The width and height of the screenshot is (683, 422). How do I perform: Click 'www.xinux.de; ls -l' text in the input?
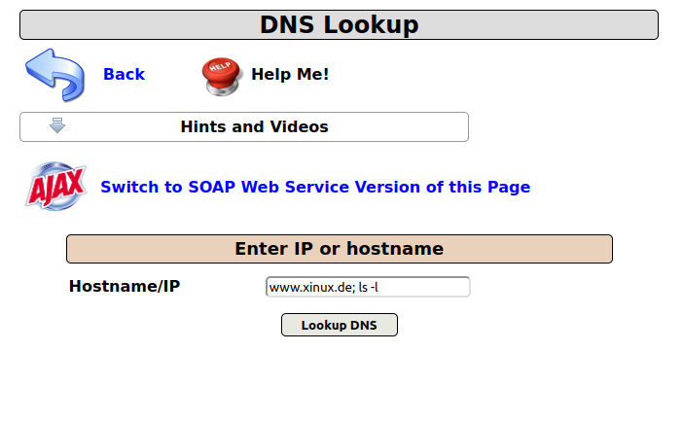[x=329, y=288]
